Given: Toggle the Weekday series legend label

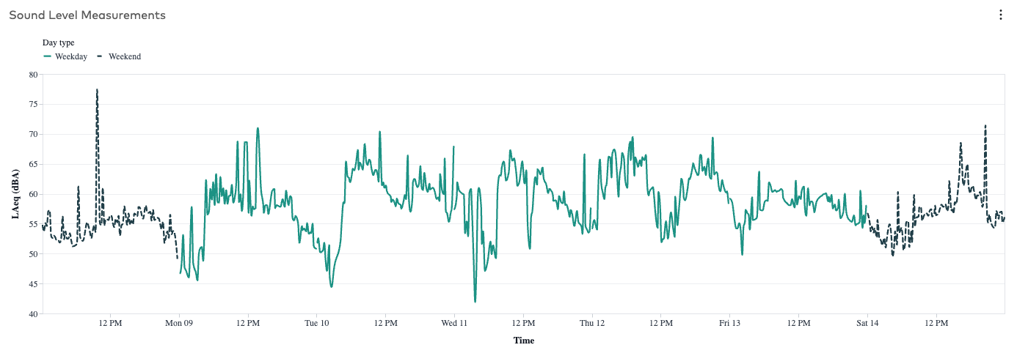Looking at the screenshot, I should (71, 56).
